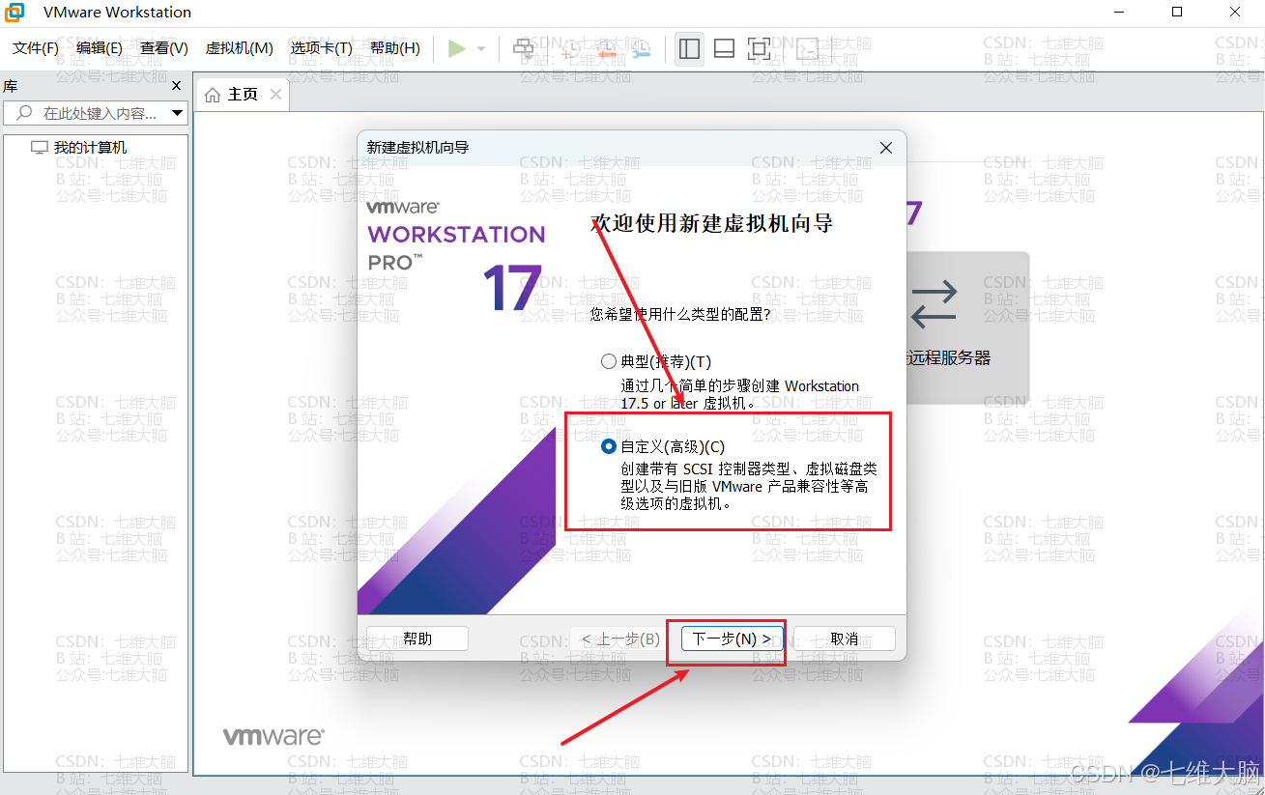Click the 远程服务器 tile label

click(x=950, y=357)
